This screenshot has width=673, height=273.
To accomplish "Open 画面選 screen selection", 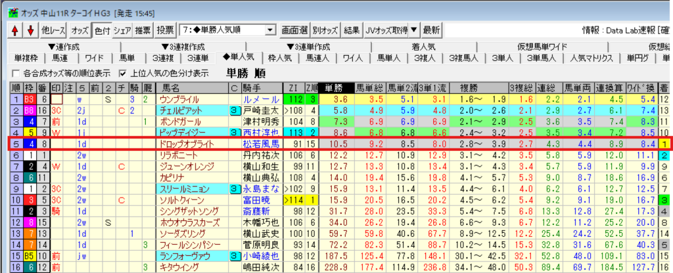I will [x=294, y=30].
